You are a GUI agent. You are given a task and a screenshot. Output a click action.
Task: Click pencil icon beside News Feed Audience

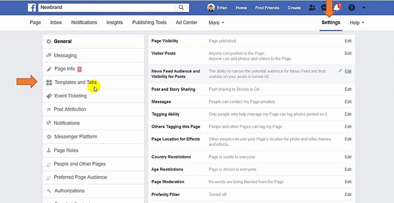[x=340, y=71]
